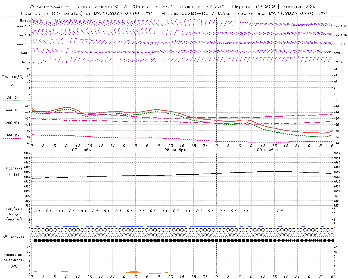Click the 10 м wind level label on right
This screenshot has width=348, height=279.
pyautogui.click(x=338, y=62)
